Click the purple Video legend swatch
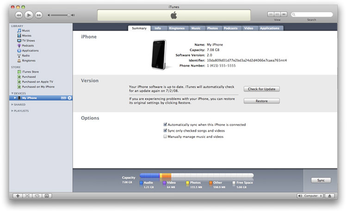The height and width of the screenshot is (211, 347). click(164, 183)
